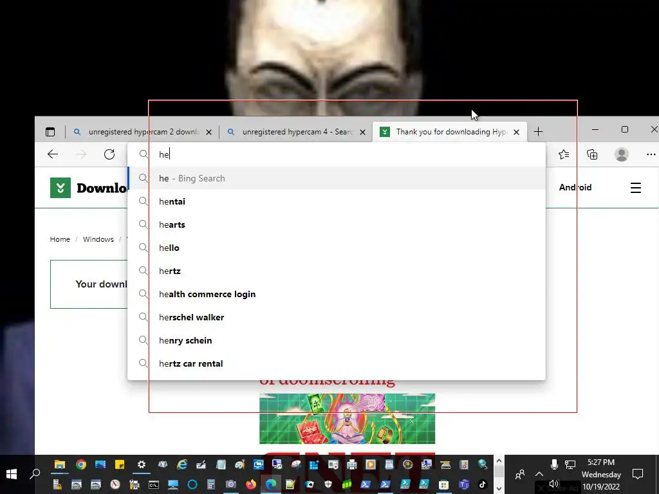Open Windows Security shield on taskbar

point(328,484)
